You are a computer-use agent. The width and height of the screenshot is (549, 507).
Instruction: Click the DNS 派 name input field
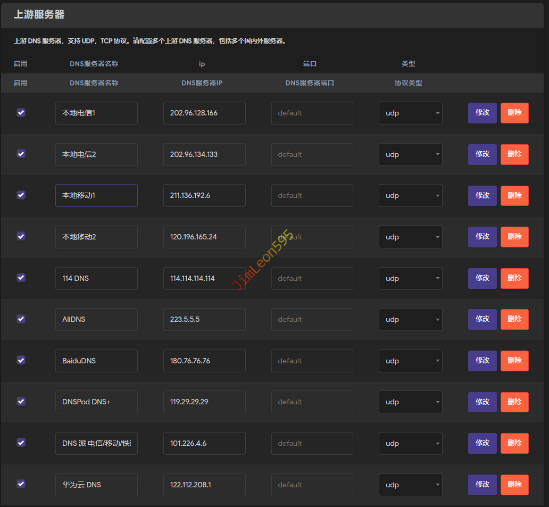[x=96, y=444]
